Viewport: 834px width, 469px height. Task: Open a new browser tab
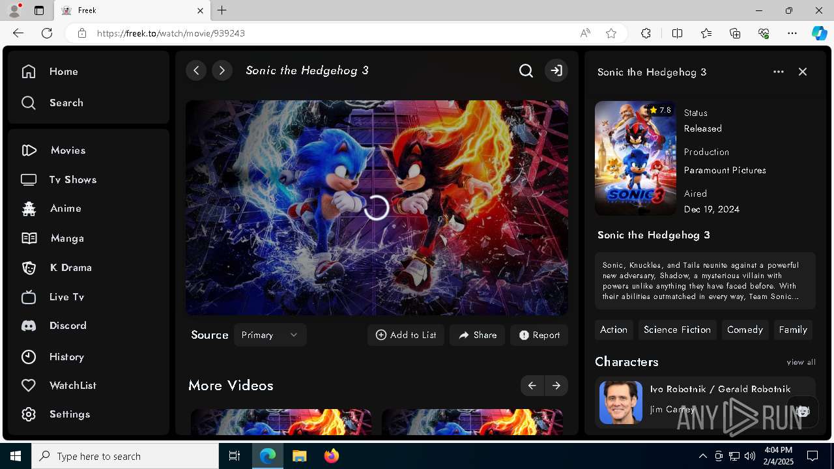(222, 10)
